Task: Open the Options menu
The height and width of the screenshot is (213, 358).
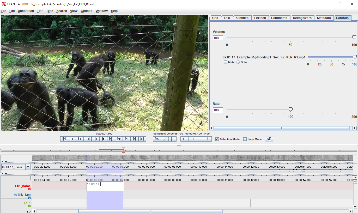Action: pos(86,11)
